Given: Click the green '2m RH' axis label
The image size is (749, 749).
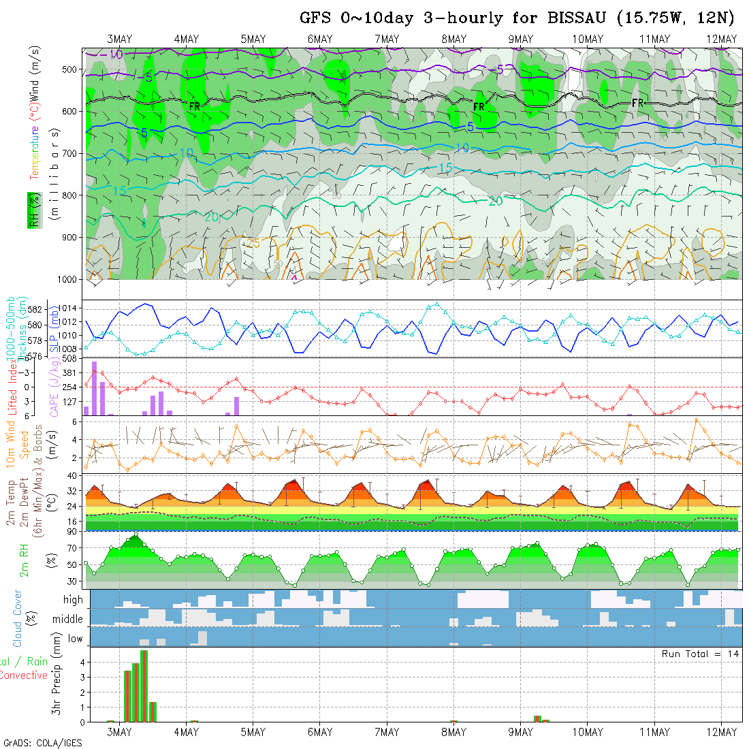Looking at the screenshot, I should [24, 560].
